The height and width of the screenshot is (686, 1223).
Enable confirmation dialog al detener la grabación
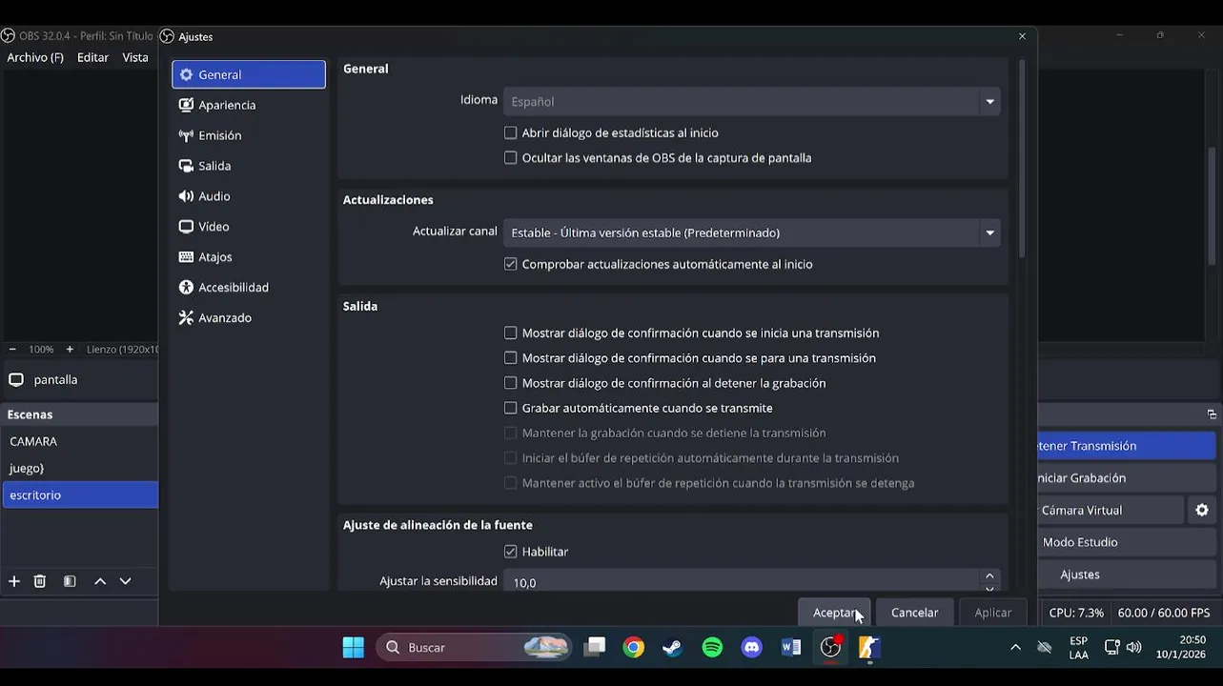tap(511, 383)
